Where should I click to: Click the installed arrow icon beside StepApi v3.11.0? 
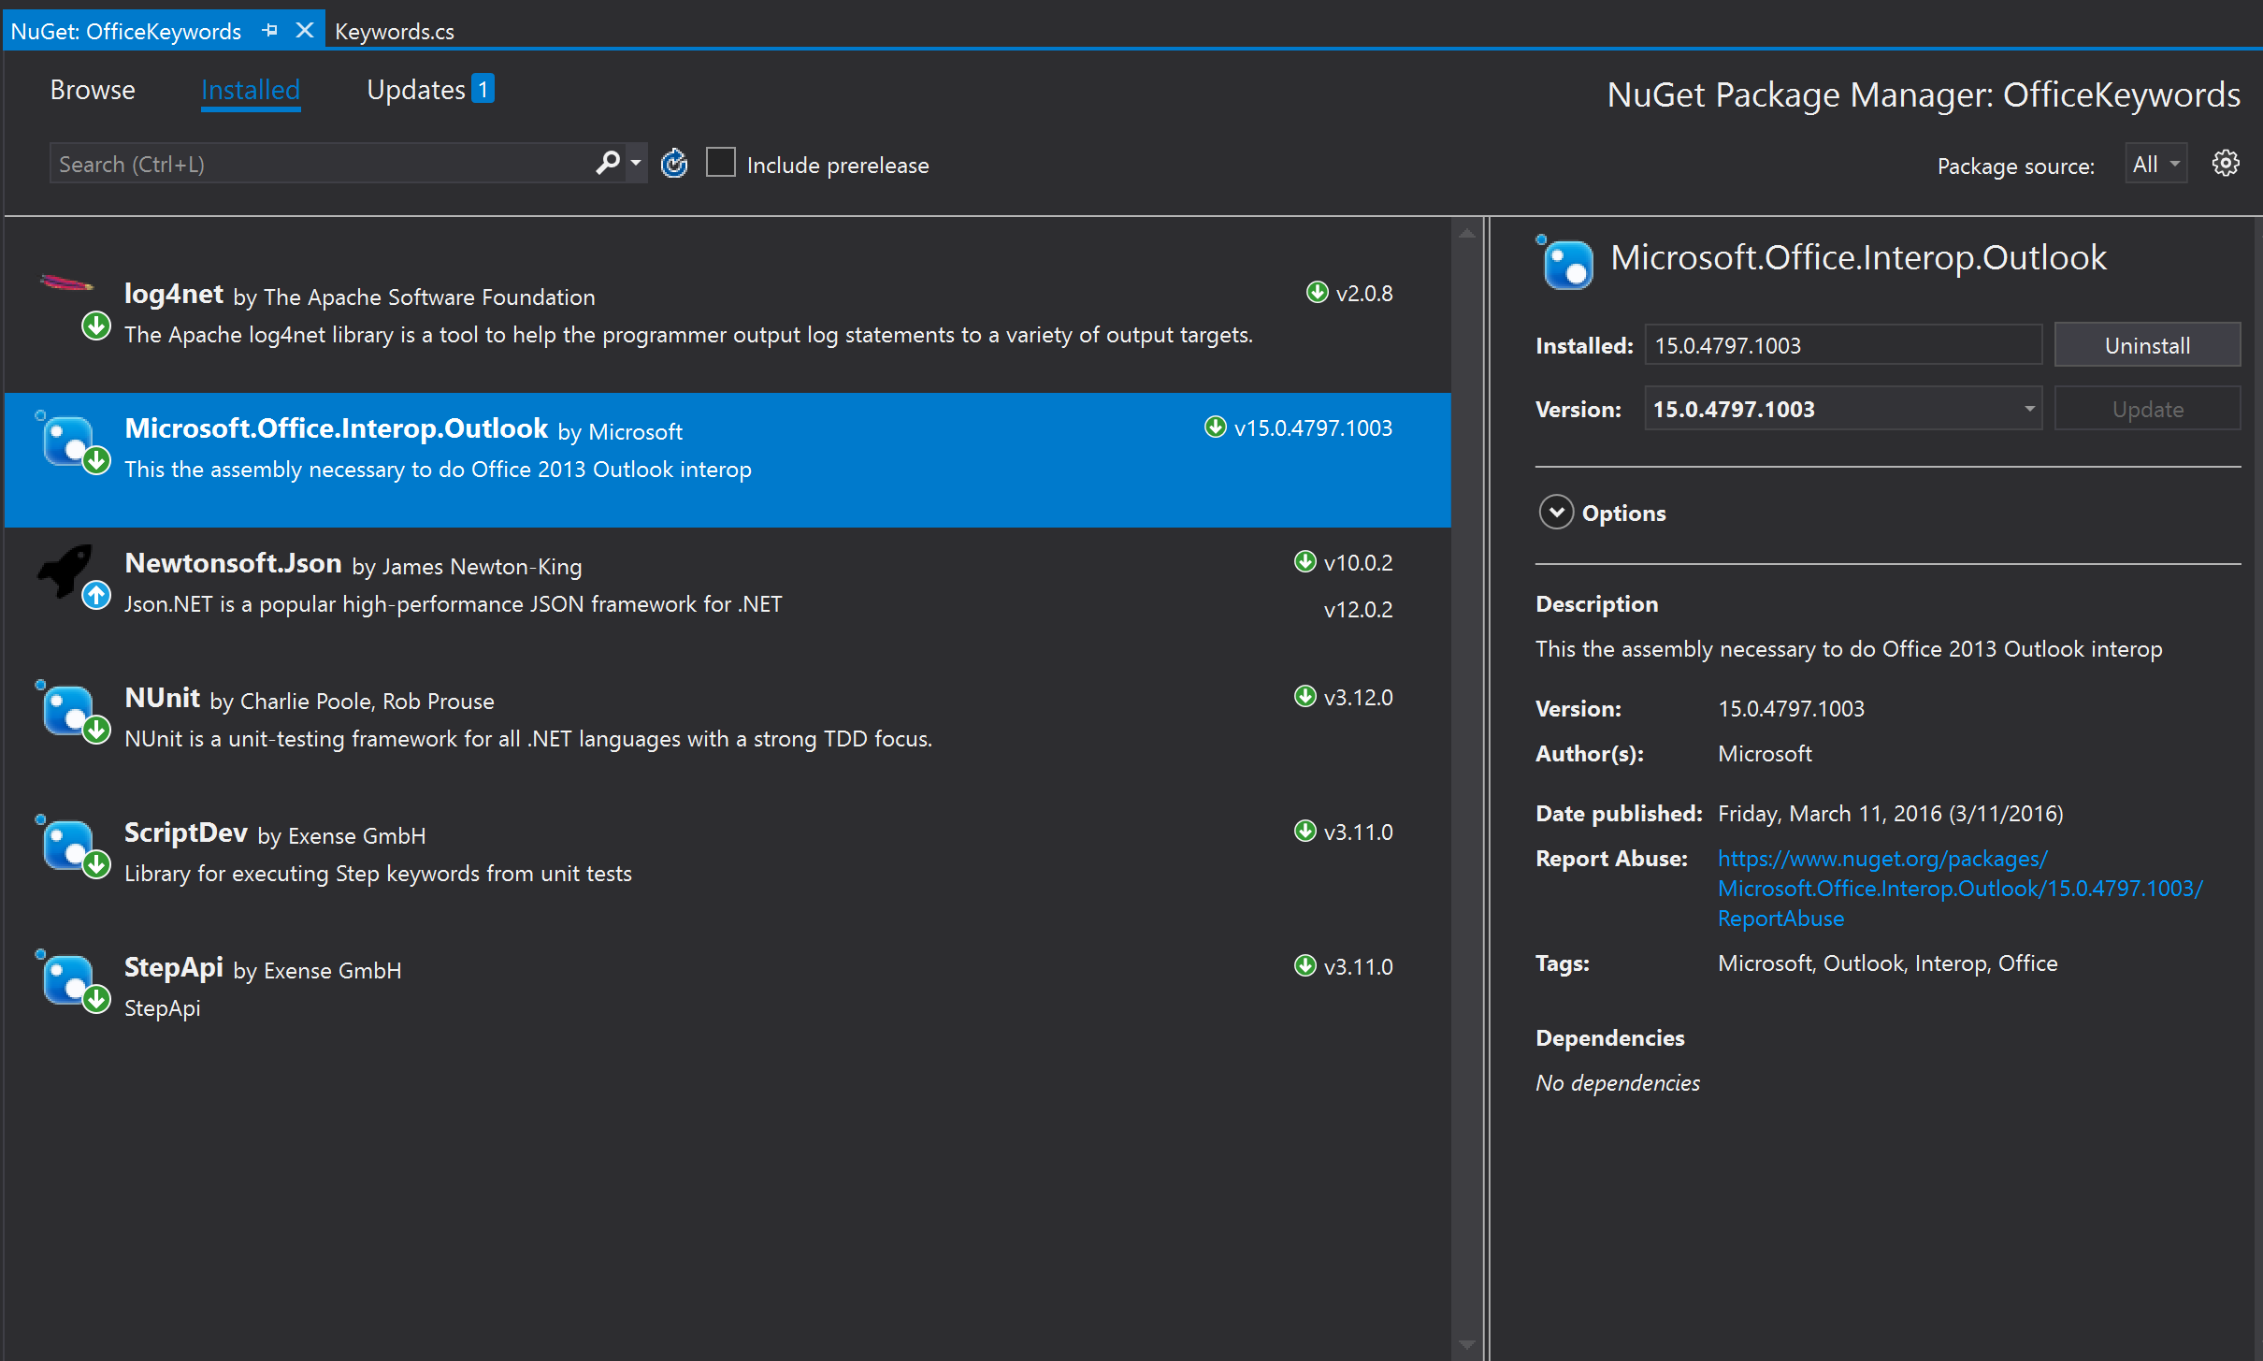(1304, 966)
